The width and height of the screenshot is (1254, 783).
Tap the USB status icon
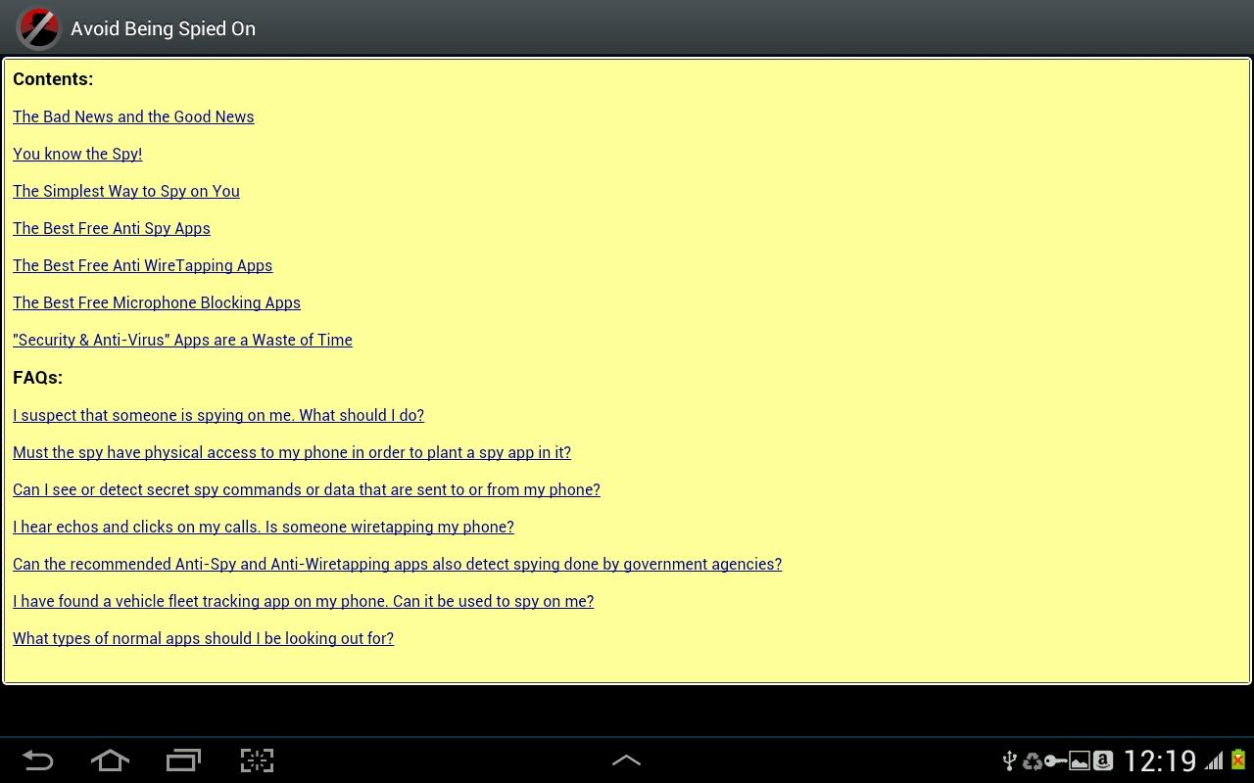click(x=1010, y=760)
